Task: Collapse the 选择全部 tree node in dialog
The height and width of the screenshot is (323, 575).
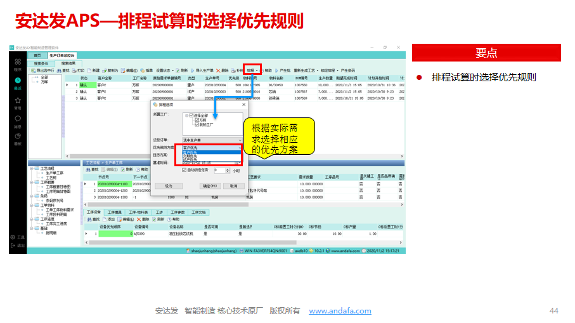Action: coord(186,115)
